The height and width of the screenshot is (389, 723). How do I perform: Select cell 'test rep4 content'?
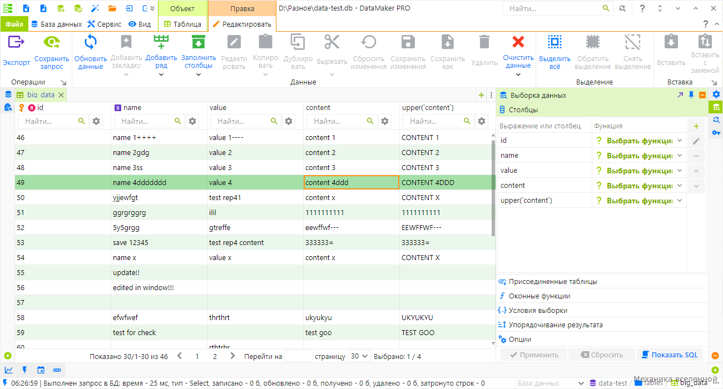pos(255,242)
